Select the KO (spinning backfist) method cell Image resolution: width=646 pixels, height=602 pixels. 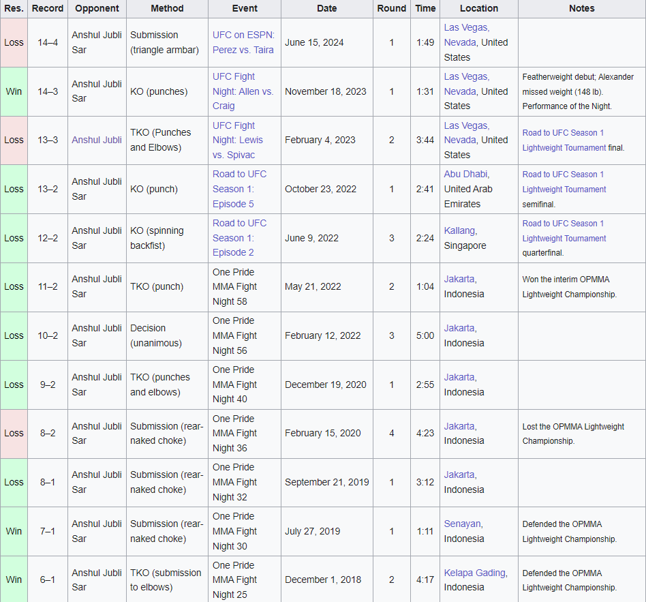point(167,238)
